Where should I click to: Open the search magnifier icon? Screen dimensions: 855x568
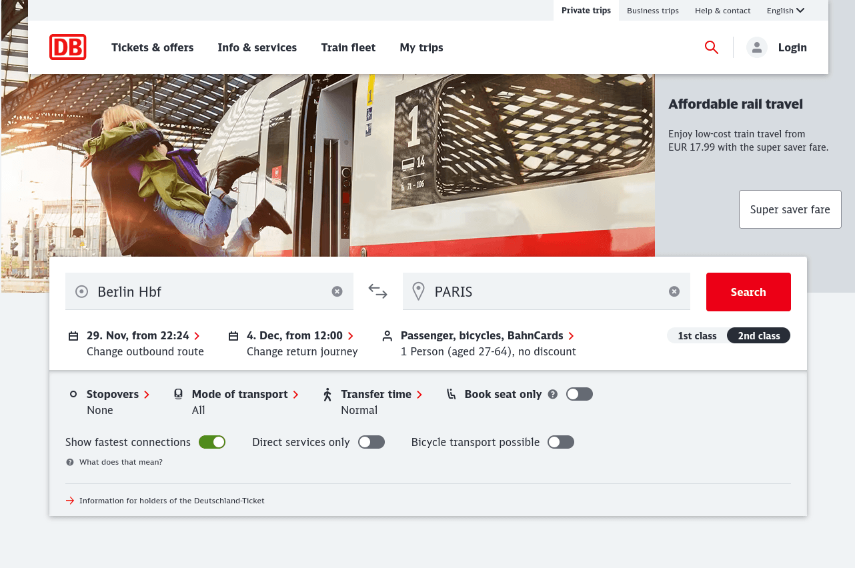point(711,47)
